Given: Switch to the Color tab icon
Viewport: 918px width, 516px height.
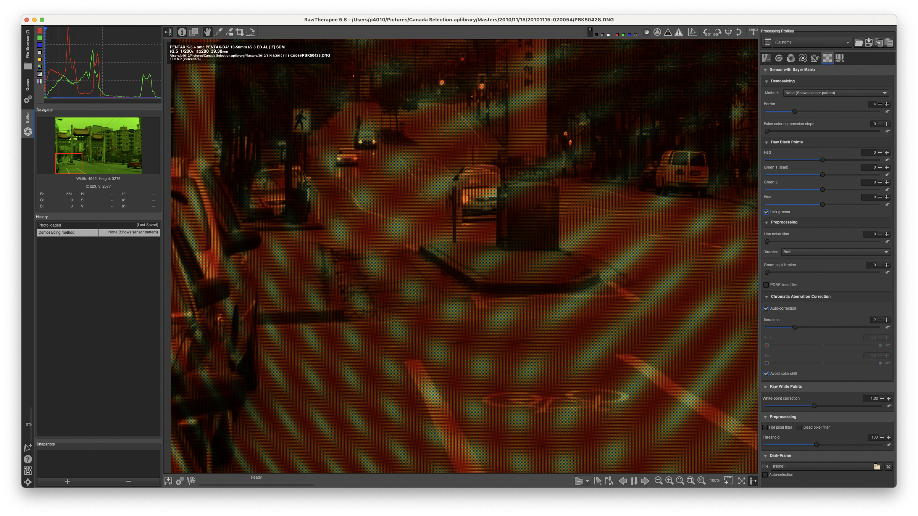Looking at the screenshot, I should click(x=791, y=58).
